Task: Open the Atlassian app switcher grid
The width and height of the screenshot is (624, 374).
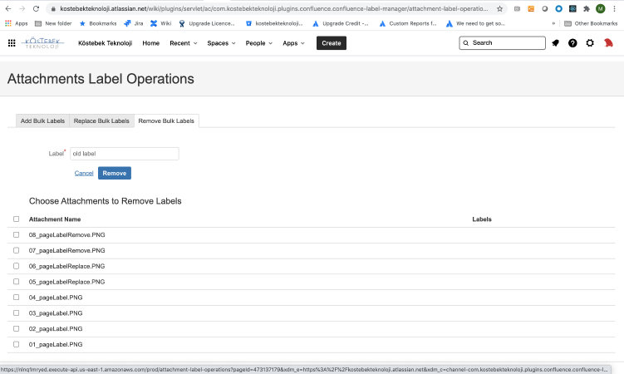Action: 12,43
